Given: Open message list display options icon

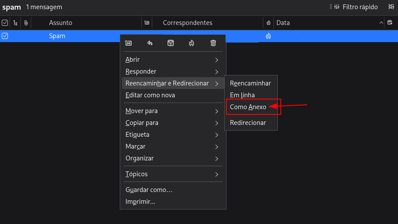Looking at the screenshot, I should 391,7.
